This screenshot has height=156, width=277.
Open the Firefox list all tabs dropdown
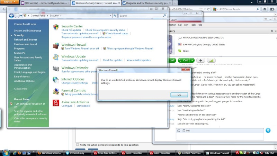pos(252,2)
